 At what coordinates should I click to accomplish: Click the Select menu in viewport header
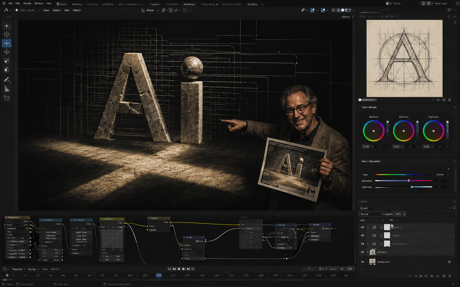(x=57, y=10)
